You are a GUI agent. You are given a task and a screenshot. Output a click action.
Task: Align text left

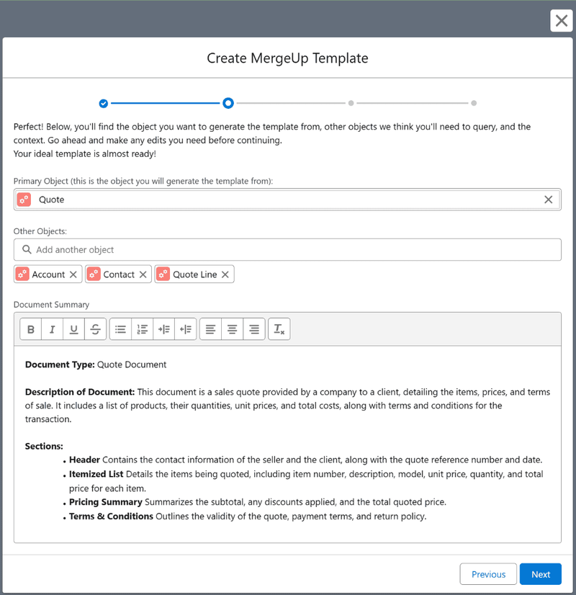[x=211, y=329]
